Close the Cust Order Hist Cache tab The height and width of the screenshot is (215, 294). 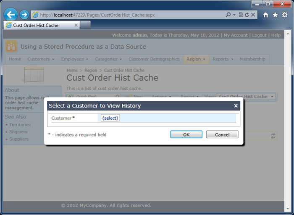point(76,25)
